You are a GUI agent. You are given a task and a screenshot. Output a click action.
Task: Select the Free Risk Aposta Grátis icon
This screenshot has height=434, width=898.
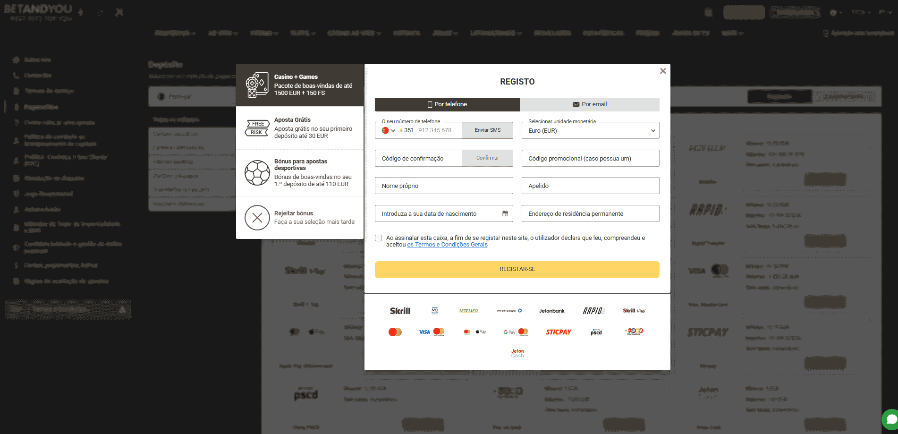[257, 128]
